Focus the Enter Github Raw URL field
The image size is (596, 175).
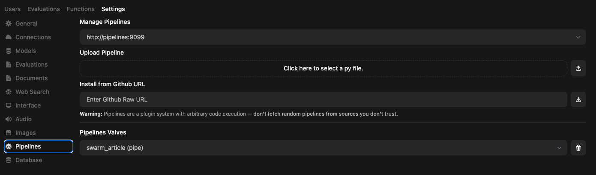point(323,99)
